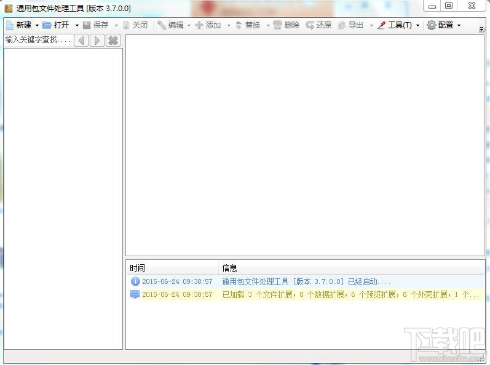Minimize the window
Viewport: 490px width, 365px height.
pyautogui.click(x=432, y=6)
